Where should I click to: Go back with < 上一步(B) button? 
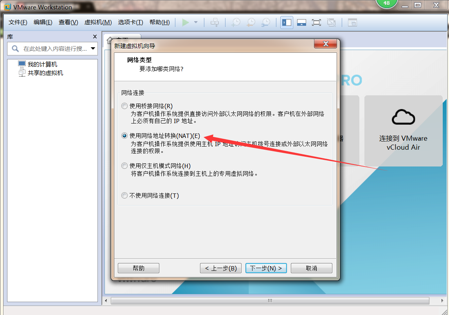coord(221,268)
